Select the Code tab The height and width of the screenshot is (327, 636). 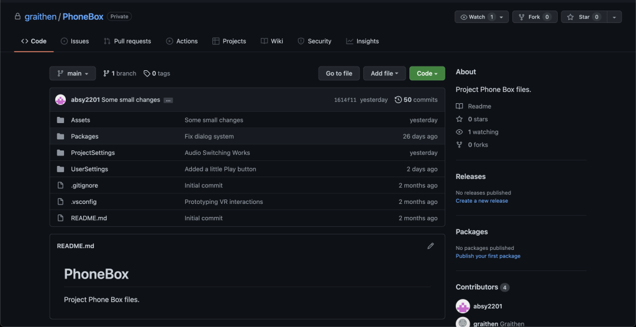pyautogui.click(x=34, y=41)
